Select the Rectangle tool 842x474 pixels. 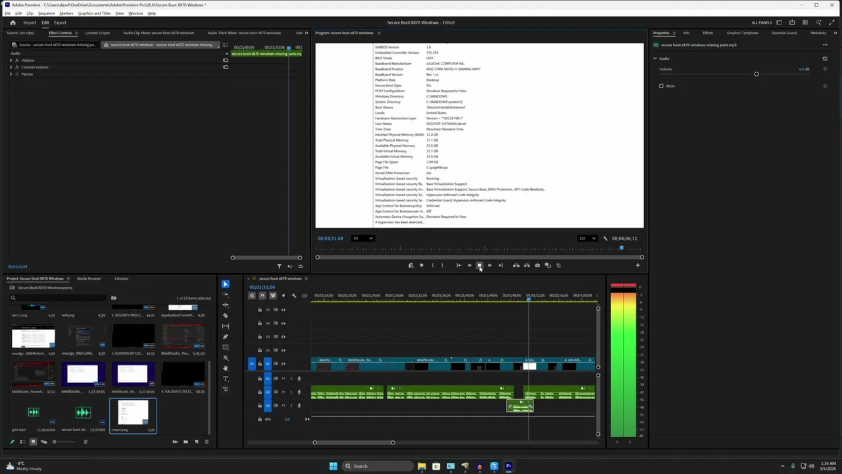[x=226, y=347]
